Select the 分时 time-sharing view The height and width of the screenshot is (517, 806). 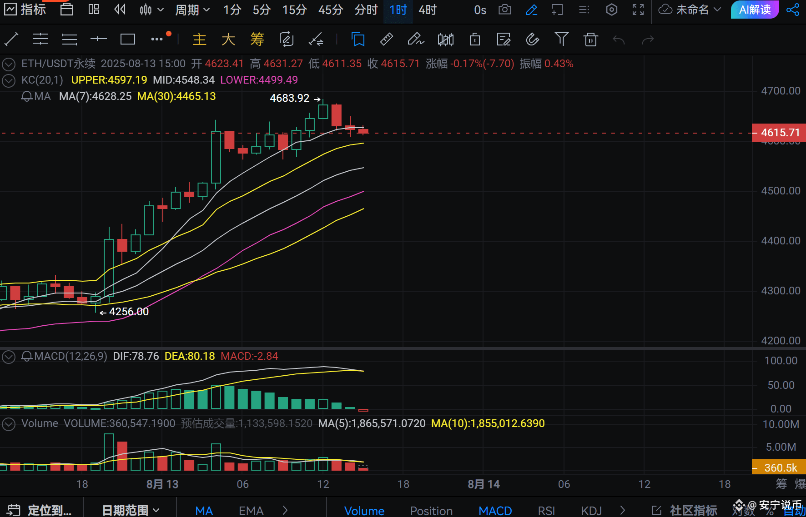tap(366, 10)
